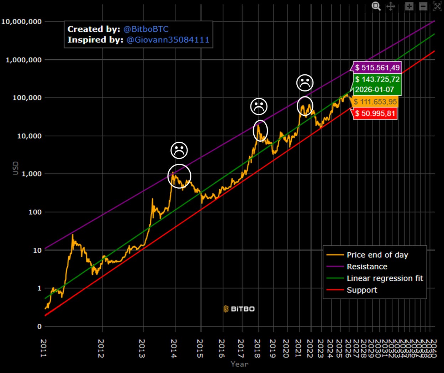The width and height of the screenshot is (444, 373).
Task: Click the red $50.995,81 price tag
Action: point(375,114)
